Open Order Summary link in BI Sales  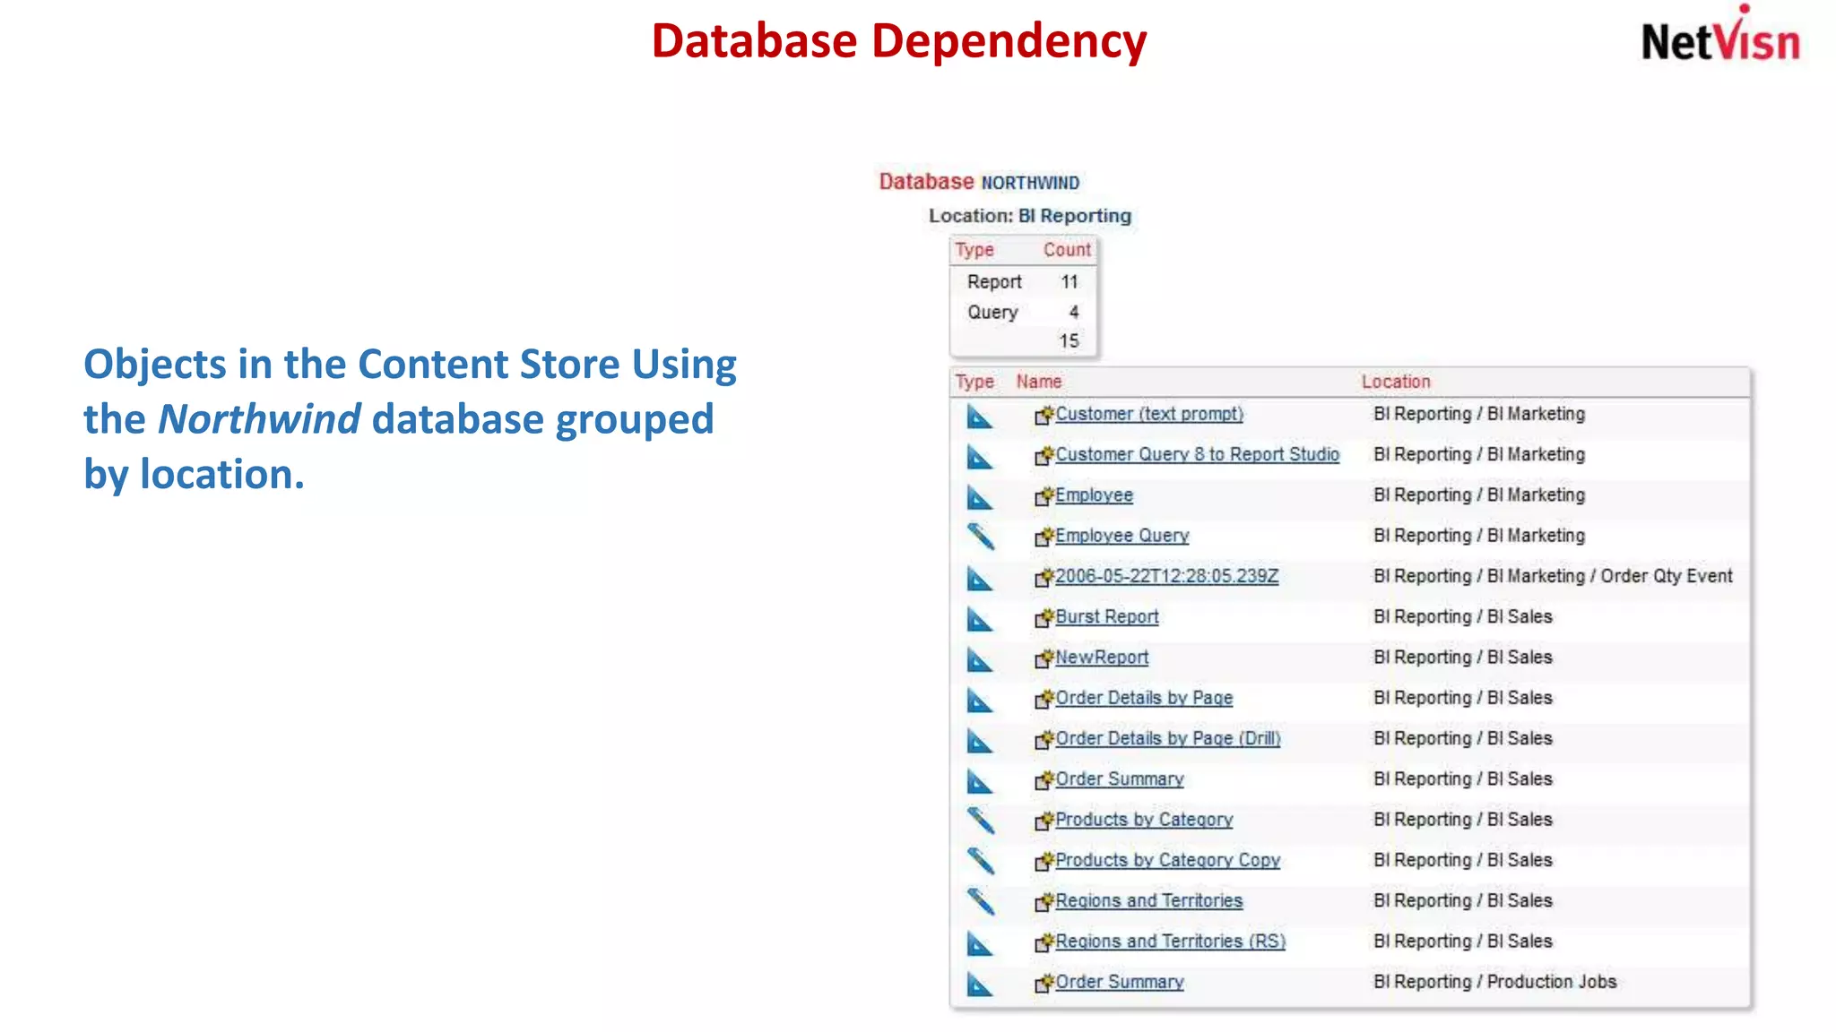(1119, 779)
